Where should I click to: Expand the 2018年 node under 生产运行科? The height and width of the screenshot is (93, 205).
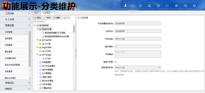tap(40, 44)
